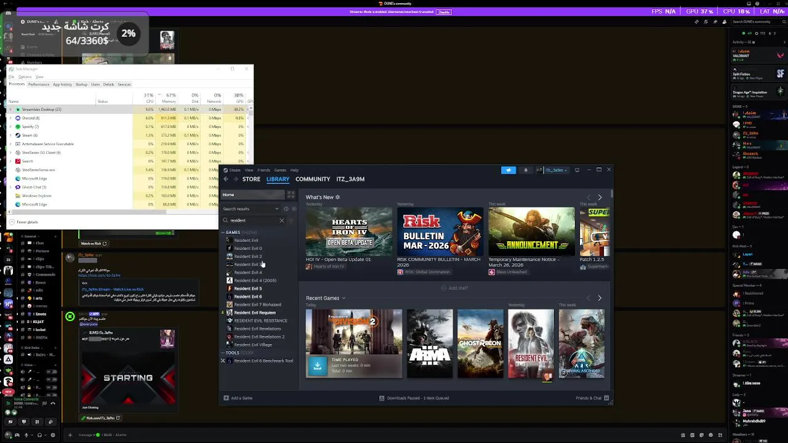
Task: Expand Streamlabs Desktop process in Task Manager
Action: [x=10, y=110]
